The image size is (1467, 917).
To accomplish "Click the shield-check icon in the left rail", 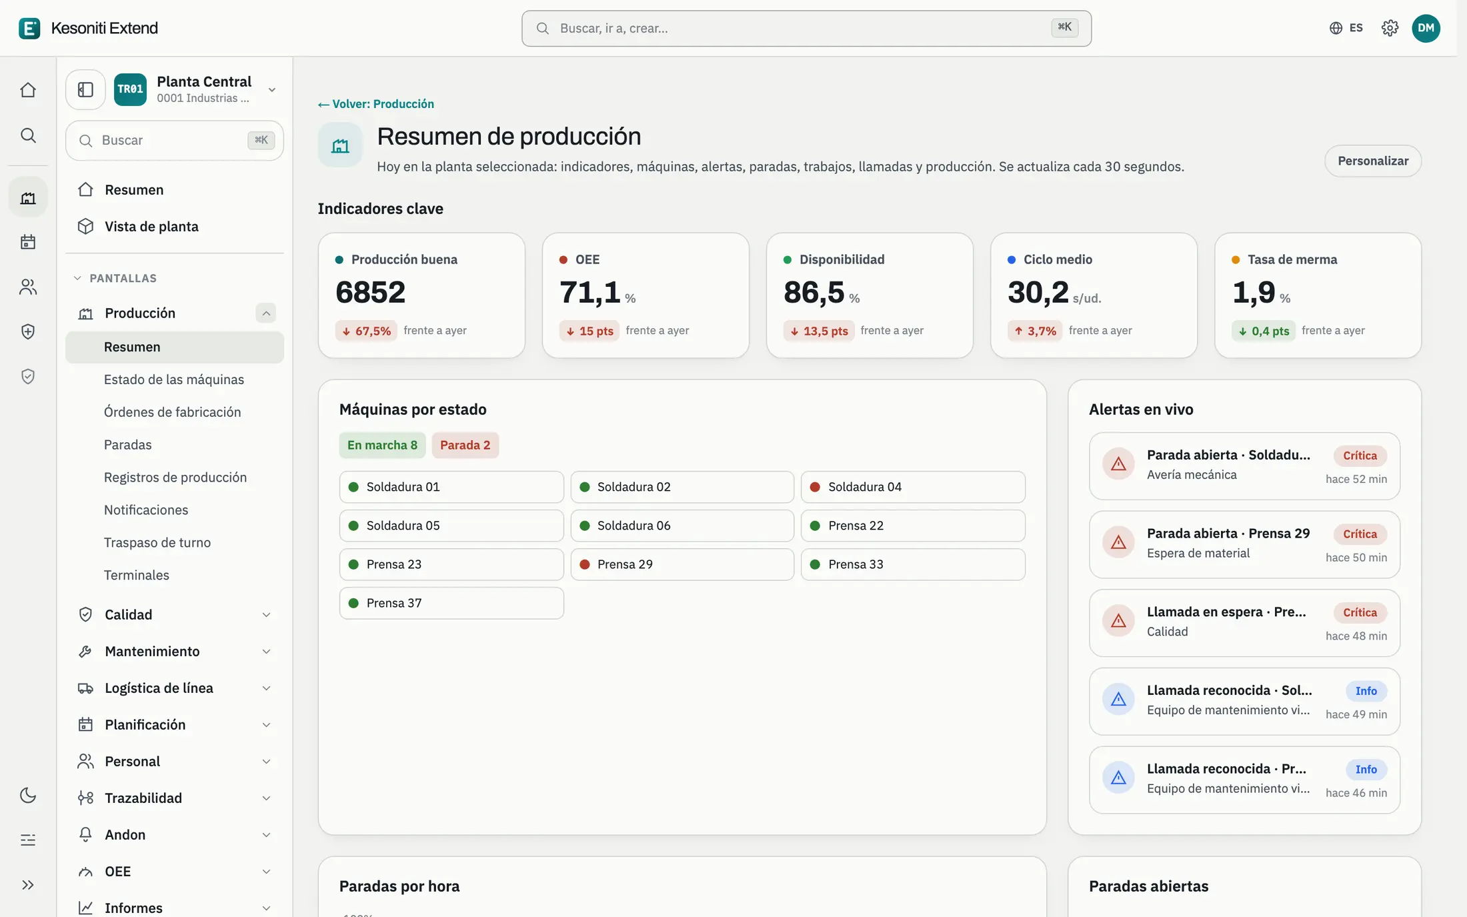I will click(28, 377).
